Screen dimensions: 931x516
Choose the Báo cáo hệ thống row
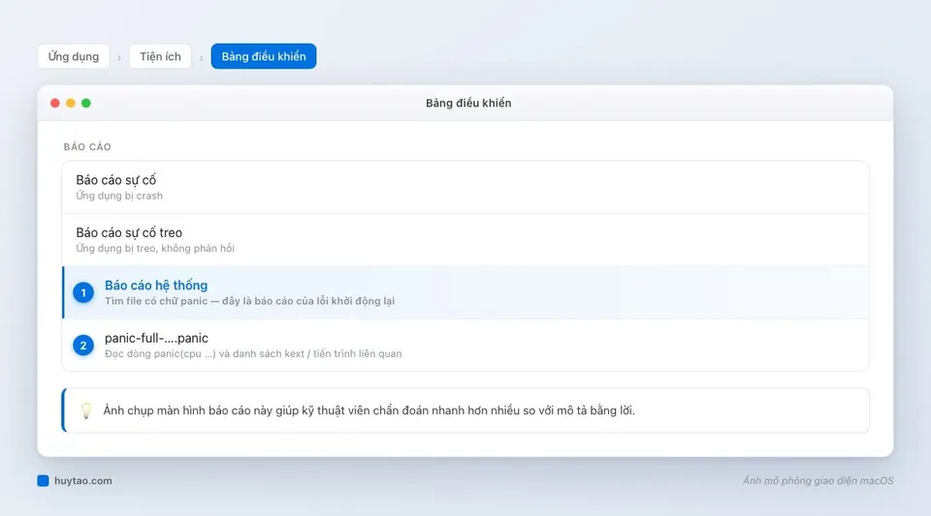tap(465, 292)
